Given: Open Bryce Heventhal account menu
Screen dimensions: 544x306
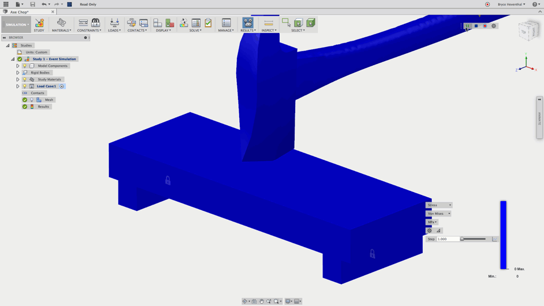Looking at the screenshot, I should click(x=511, y=5).
